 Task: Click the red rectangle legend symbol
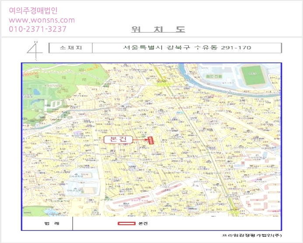[126, 223]
